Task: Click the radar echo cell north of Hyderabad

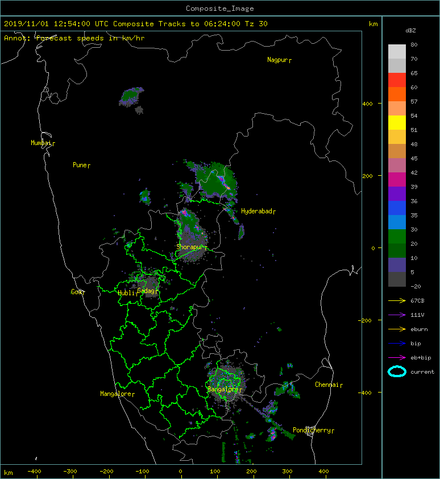Action: pyautogui.click(x=217, y=180)
